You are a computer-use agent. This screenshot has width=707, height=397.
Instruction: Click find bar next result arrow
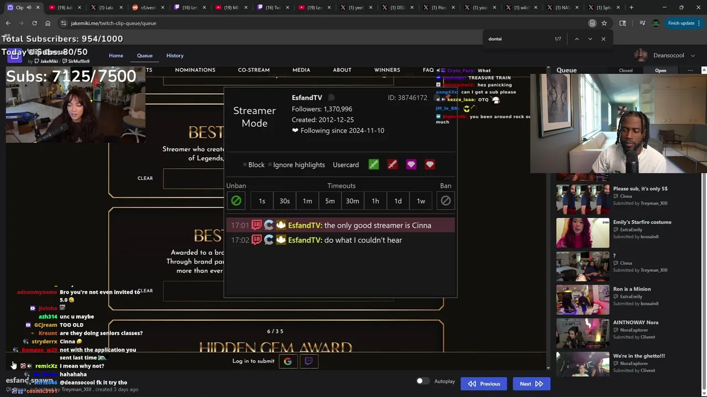(x=590, y=39)
